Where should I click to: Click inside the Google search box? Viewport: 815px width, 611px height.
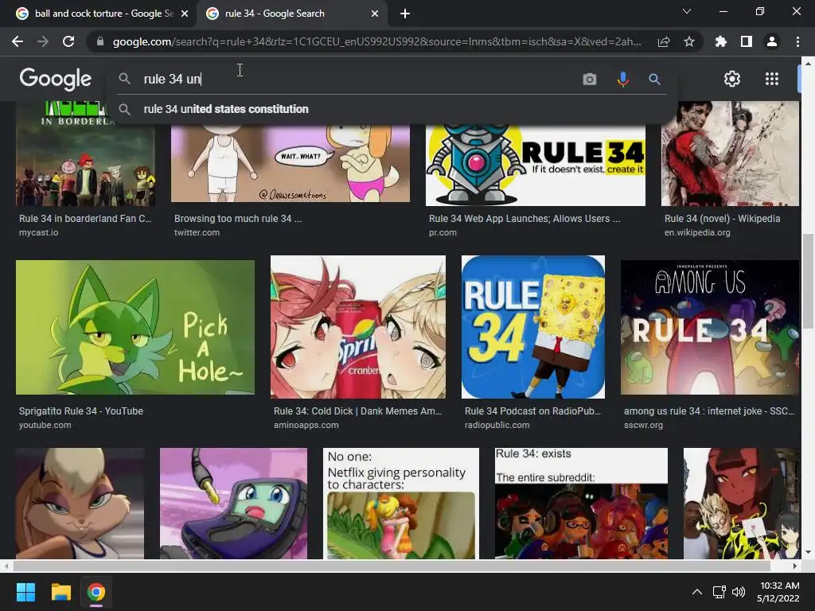point(359,79)
